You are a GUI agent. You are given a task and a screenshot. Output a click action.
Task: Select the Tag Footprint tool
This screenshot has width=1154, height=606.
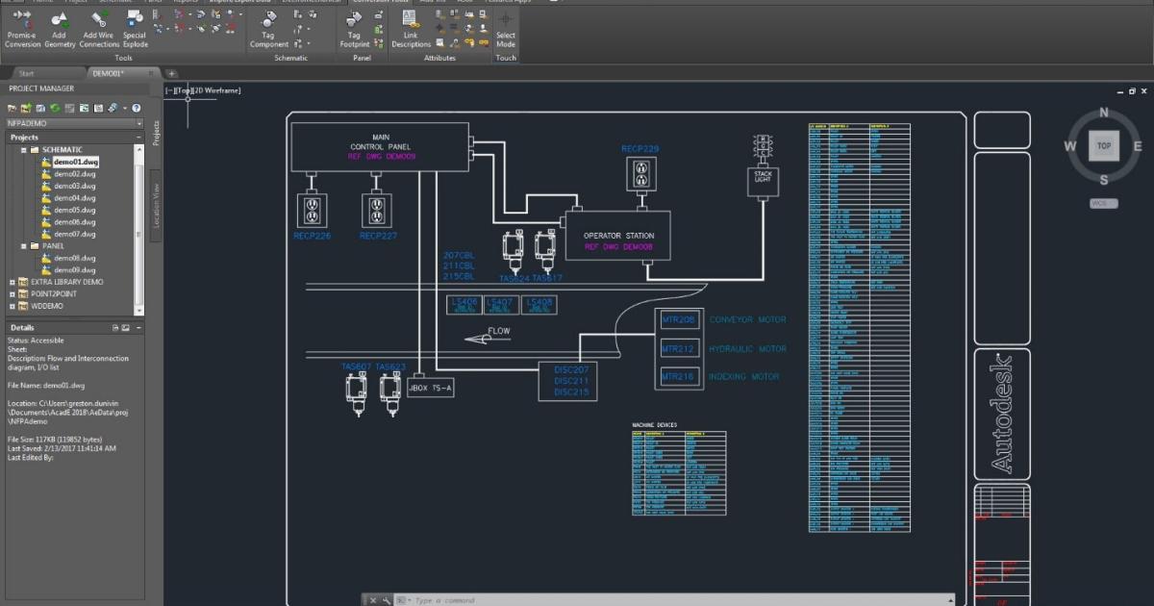click(x=358, y=29)
